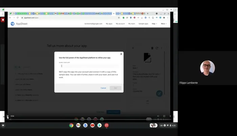Go forward in the browser

pyautogui.click(x=14, y=18)
